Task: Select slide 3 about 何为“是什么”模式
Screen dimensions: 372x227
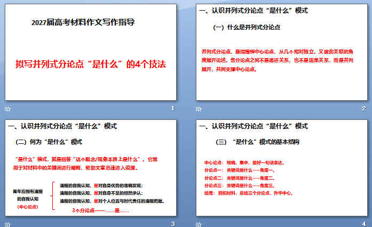Action: click(91, 168)
